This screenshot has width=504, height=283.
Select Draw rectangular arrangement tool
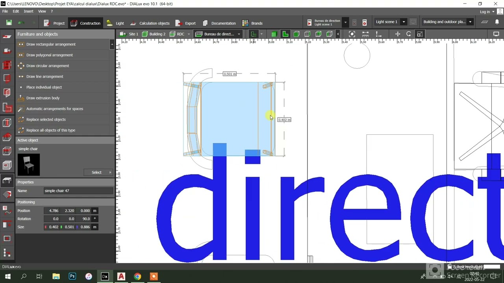pos(51,44)
